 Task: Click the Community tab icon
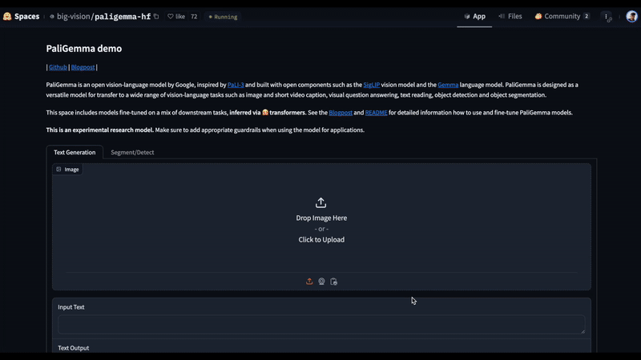pos(538,16)
